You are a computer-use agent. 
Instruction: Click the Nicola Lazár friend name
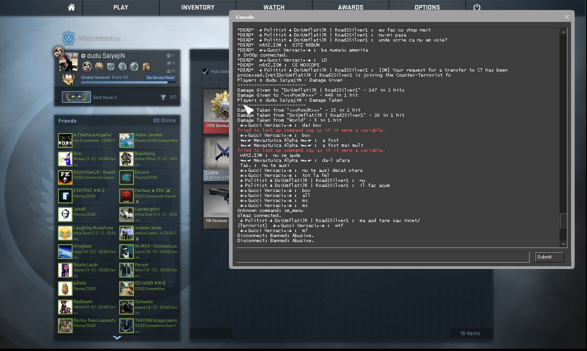coord(86,265)
